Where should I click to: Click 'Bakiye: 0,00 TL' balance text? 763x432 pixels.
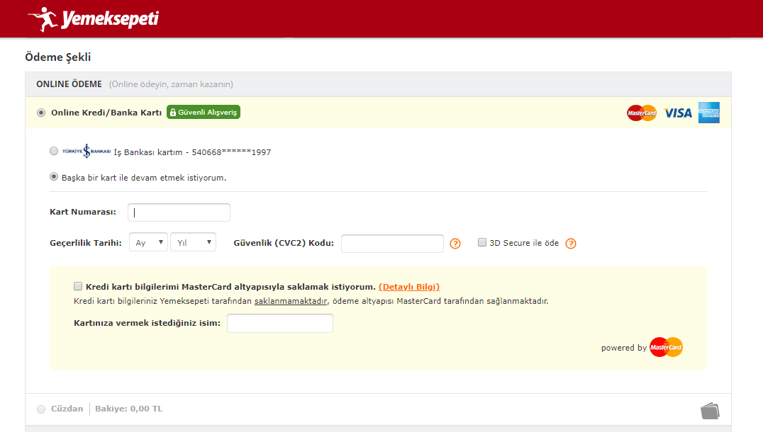tap(129, 409)
